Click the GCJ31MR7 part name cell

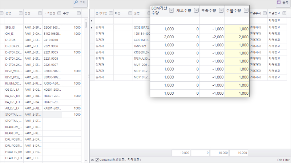click(x=141, y=40)
